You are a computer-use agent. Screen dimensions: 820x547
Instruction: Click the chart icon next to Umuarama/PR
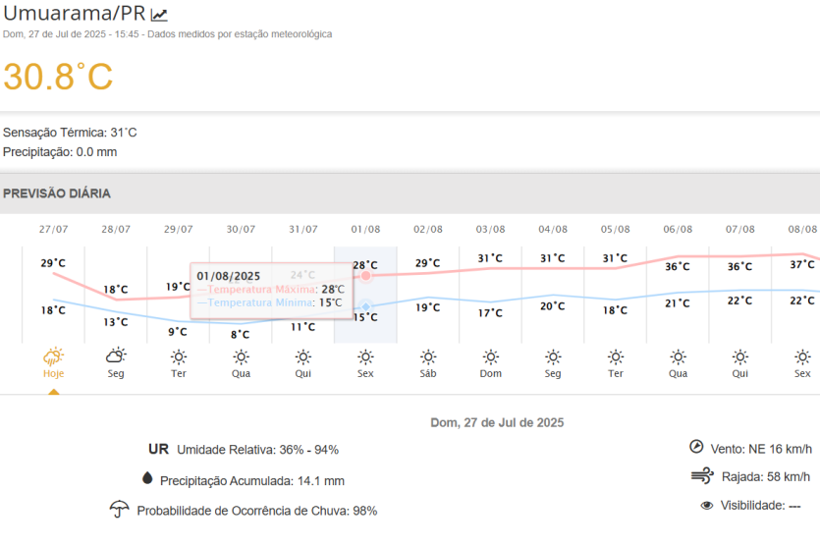tap(159, 15)
